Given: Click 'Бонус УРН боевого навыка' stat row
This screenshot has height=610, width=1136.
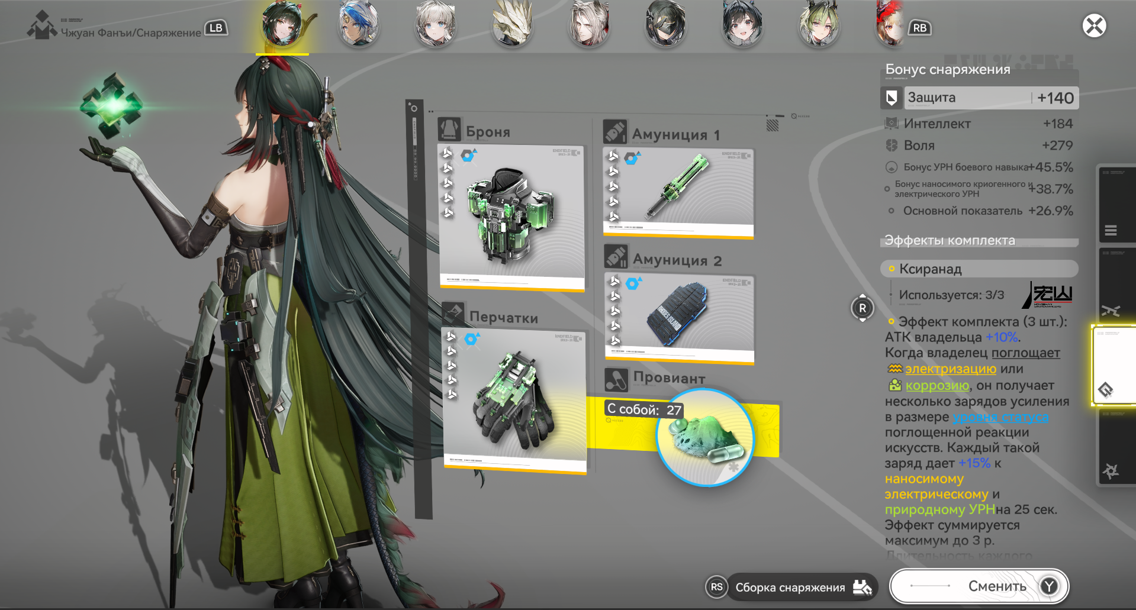Looking at the screenshot, I should coord(979,167).
